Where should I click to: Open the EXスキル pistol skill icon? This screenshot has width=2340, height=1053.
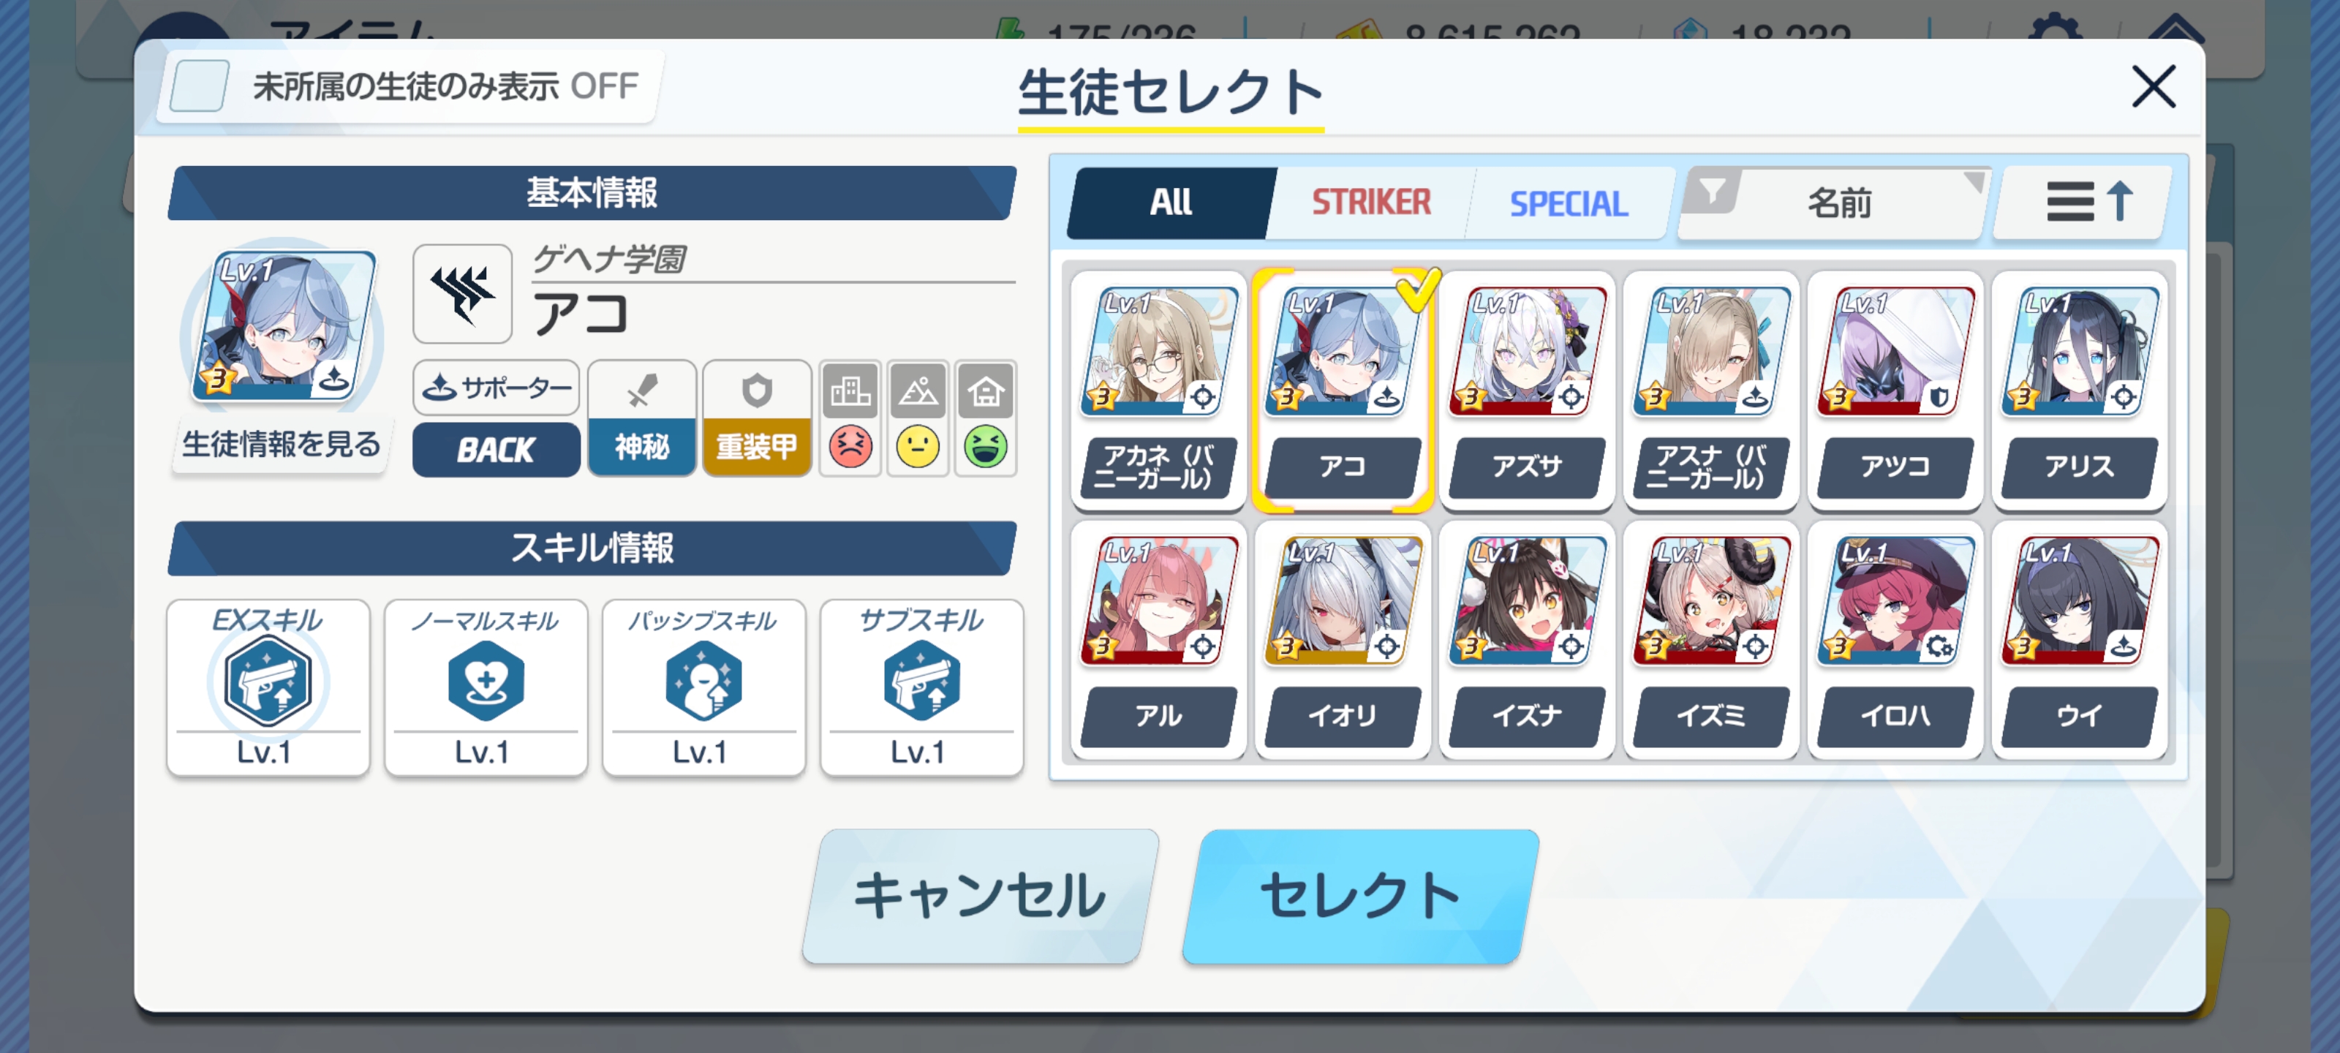pos(268,682)
